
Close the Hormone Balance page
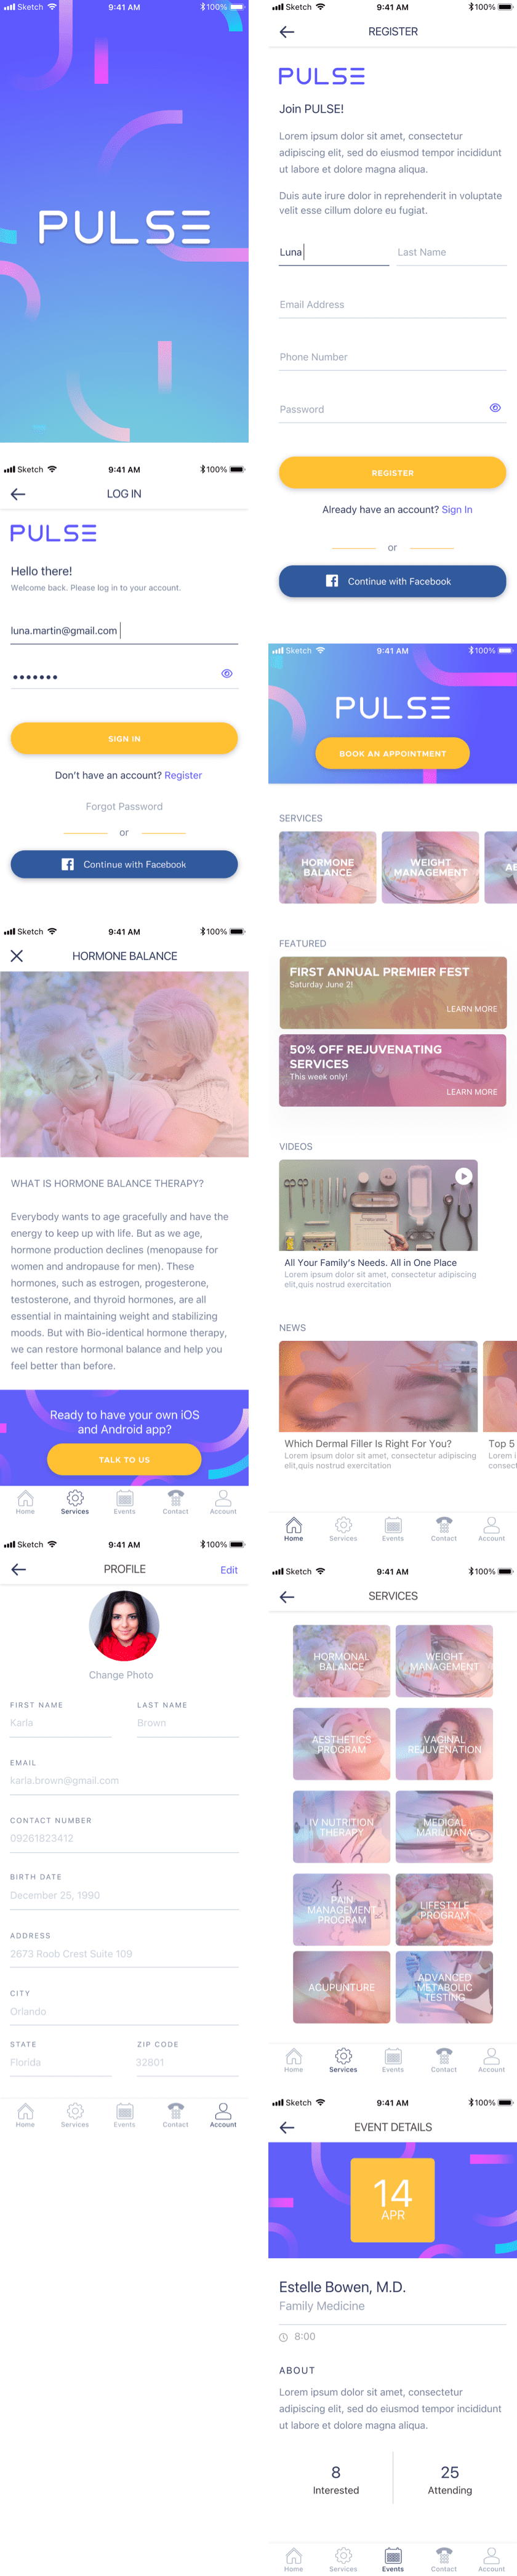click(17, 956)
